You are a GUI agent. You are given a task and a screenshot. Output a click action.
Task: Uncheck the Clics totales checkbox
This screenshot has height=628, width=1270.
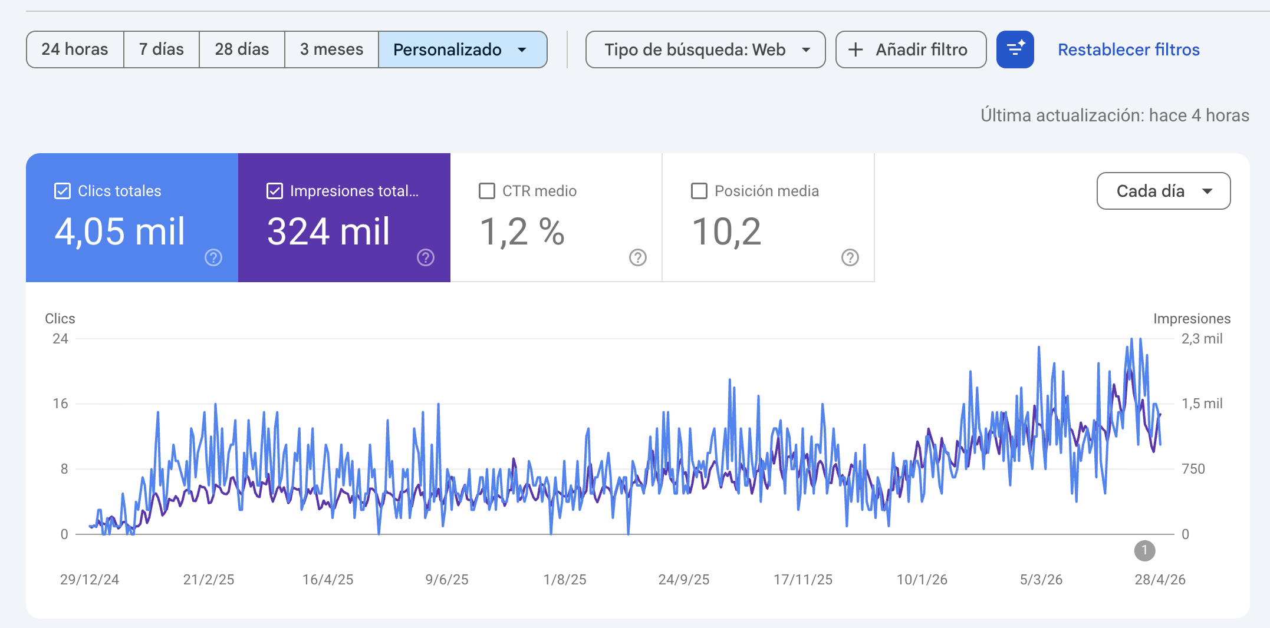click(62, 191)
